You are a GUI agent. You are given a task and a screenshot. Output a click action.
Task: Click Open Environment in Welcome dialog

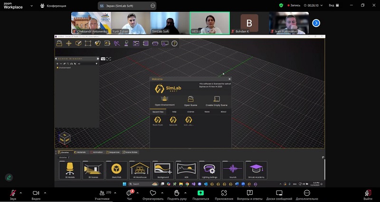tap(164, 101)
